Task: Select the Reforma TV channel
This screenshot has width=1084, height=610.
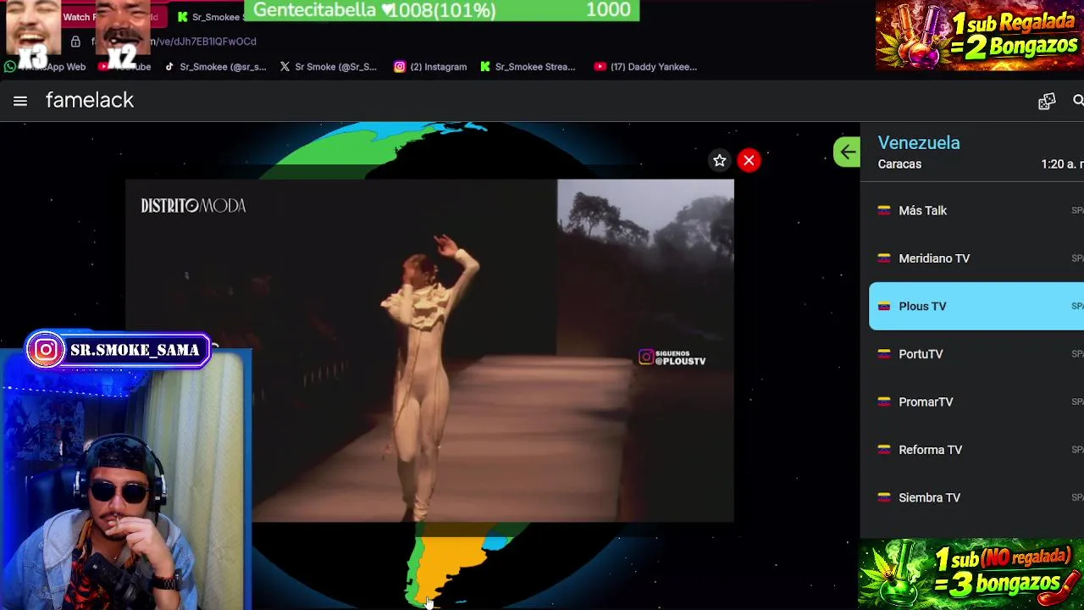Action: click(976, 450)
